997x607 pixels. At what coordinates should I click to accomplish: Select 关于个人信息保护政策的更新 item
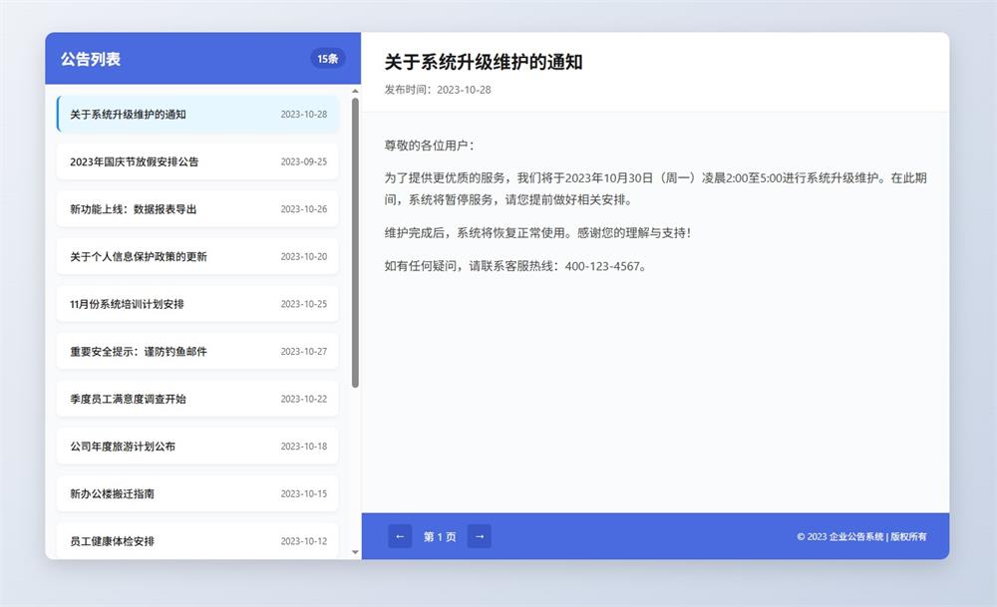[x=197, y=256]
